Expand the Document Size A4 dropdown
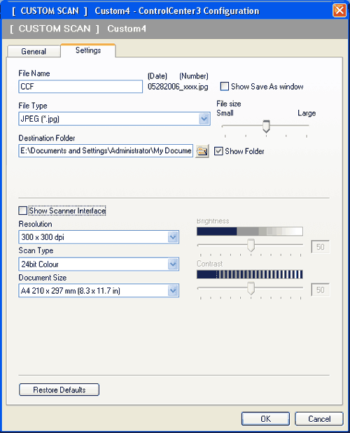 click(173, 290)
